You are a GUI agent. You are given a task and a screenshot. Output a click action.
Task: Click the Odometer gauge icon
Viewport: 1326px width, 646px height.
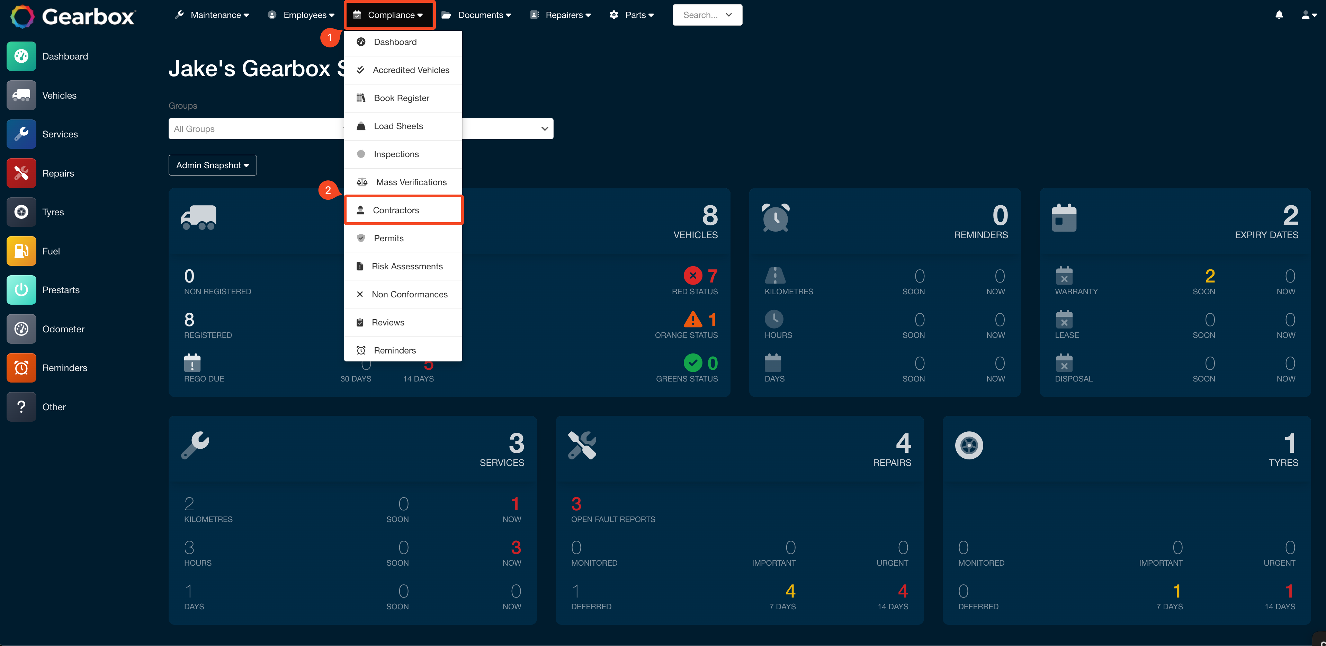tap(21, 329)
